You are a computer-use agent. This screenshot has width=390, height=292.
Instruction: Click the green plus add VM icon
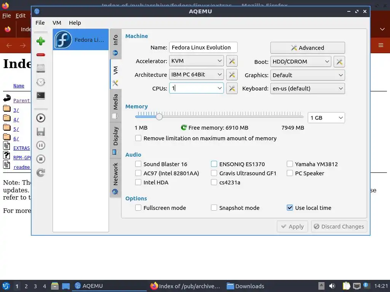tap(40, 41)
